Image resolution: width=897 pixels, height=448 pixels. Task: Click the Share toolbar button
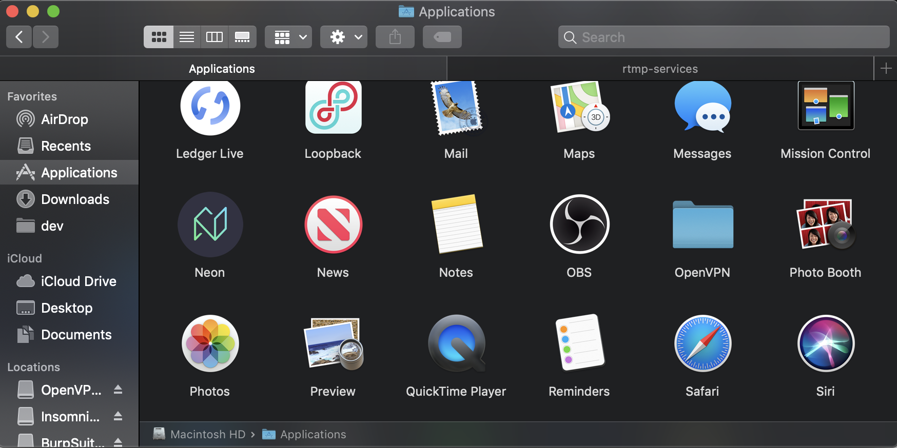[395, 37]
